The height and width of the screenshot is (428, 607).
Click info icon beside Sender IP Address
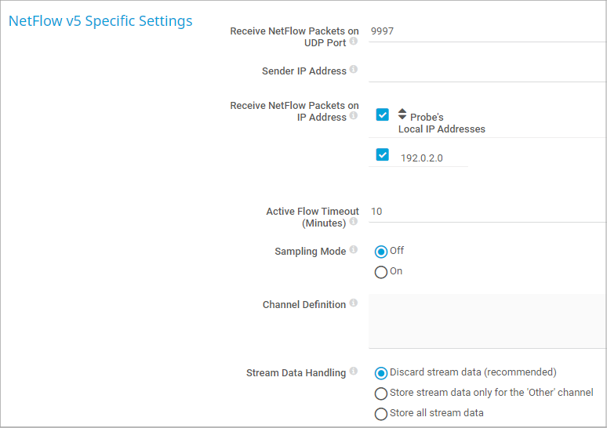click(x=354, y=70)
